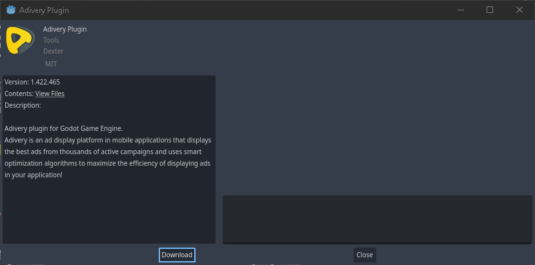Viewport: 535px width, 265px height.
Task: Click the Version: 1.422.465 text
Action: 32,82
